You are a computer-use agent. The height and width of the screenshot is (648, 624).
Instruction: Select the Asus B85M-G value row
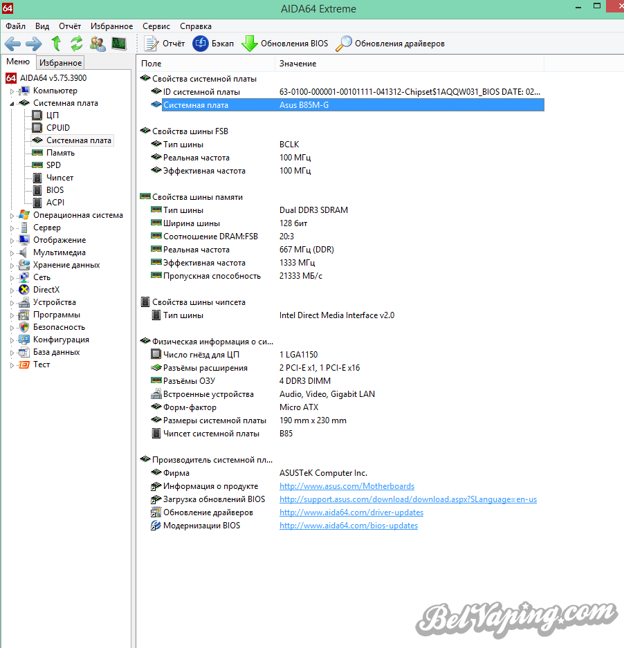click(347, 105)
